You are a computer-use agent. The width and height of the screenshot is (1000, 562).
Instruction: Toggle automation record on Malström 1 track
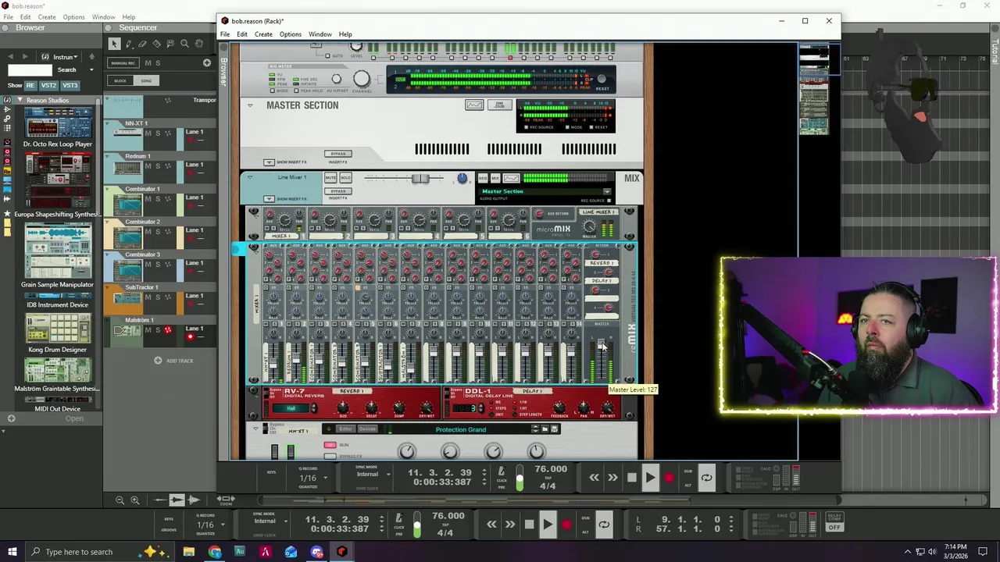point(167,330)
